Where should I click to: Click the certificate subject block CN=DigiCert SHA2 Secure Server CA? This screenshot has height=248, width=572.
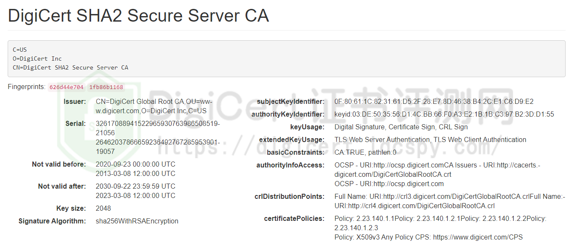[70, 67]
